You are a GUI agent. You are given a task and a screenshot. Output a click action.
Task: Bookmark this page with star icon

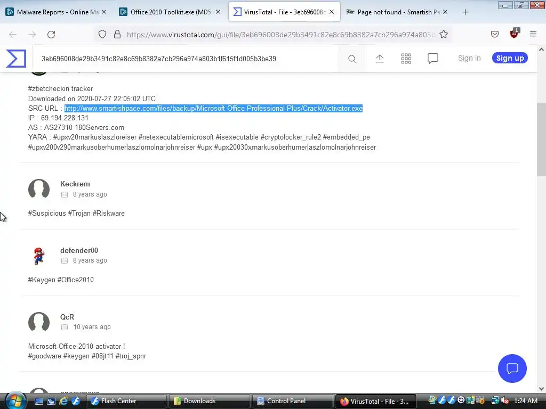tap(443, 35)
